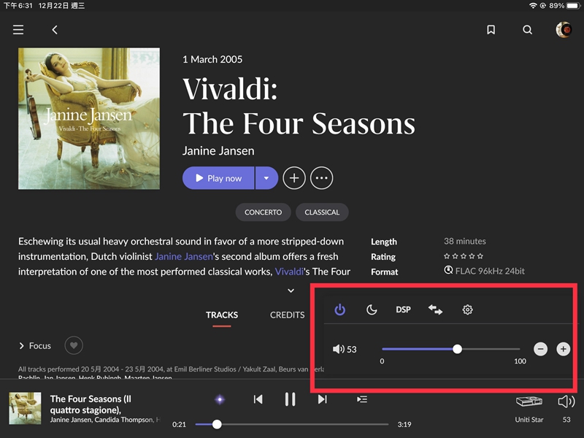
Task: Expand the album description chevron
Action: tap(291, 291)
